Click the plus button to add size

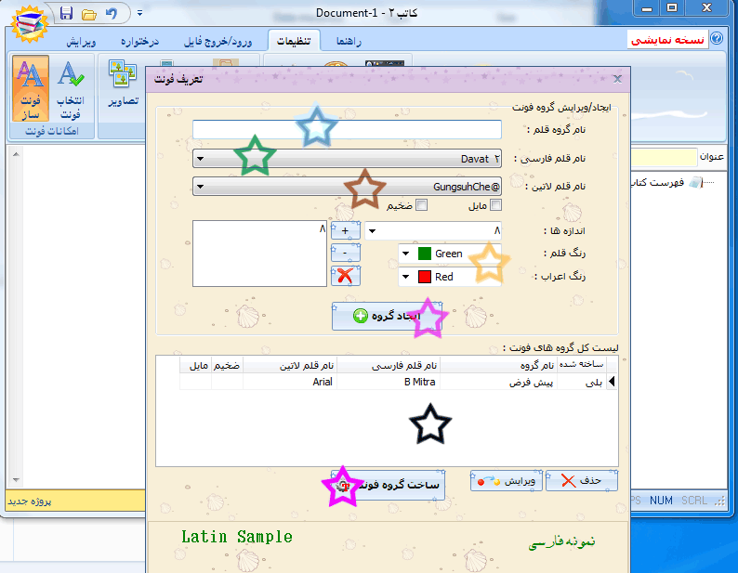(346, 230)
